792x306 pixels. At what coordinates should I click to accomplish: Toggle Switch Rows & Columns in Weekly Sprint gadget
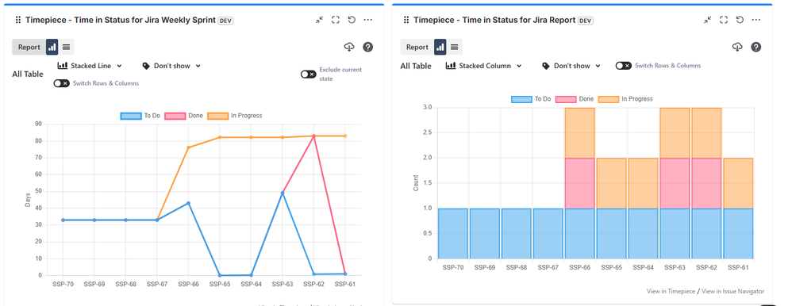tap(62, 83)
